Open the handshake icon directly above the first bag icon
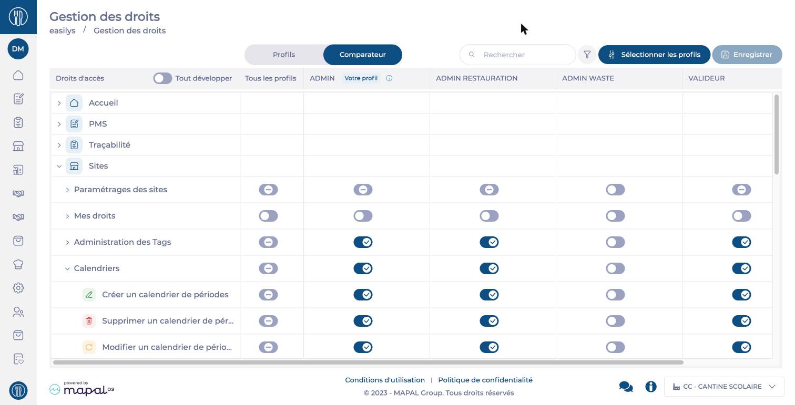 point(18,217)
